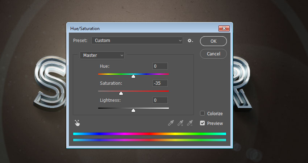Click the Preset: label
308x163 pixels.
pos(80,41)
